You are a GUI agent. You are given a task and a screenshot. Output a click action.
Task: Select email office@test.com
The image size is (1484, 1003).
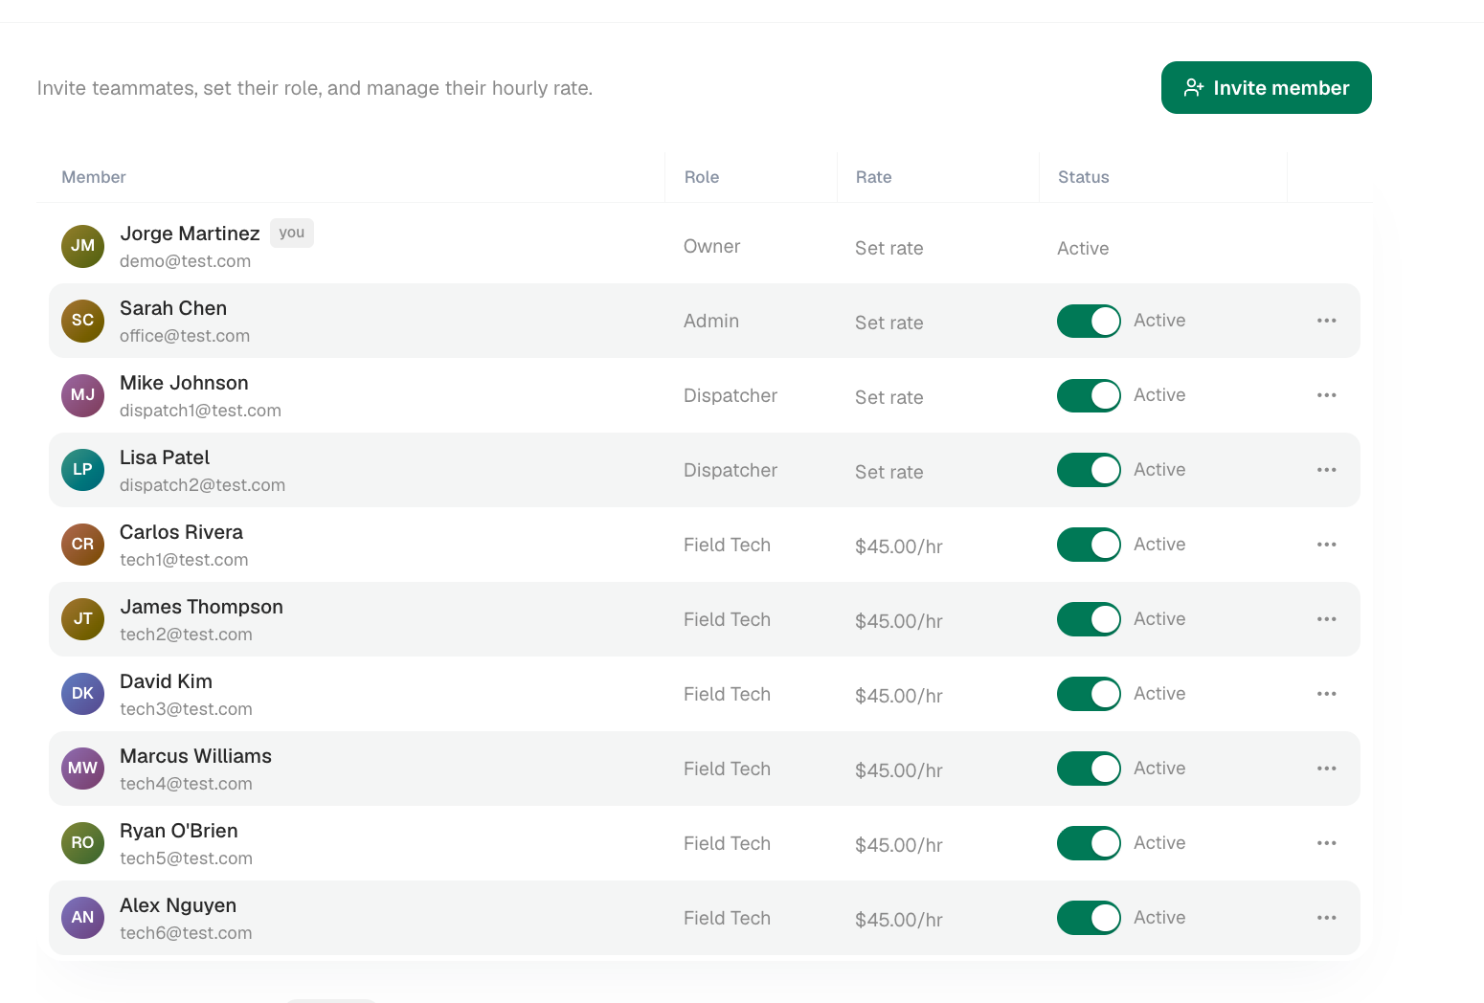click(185, 336)
